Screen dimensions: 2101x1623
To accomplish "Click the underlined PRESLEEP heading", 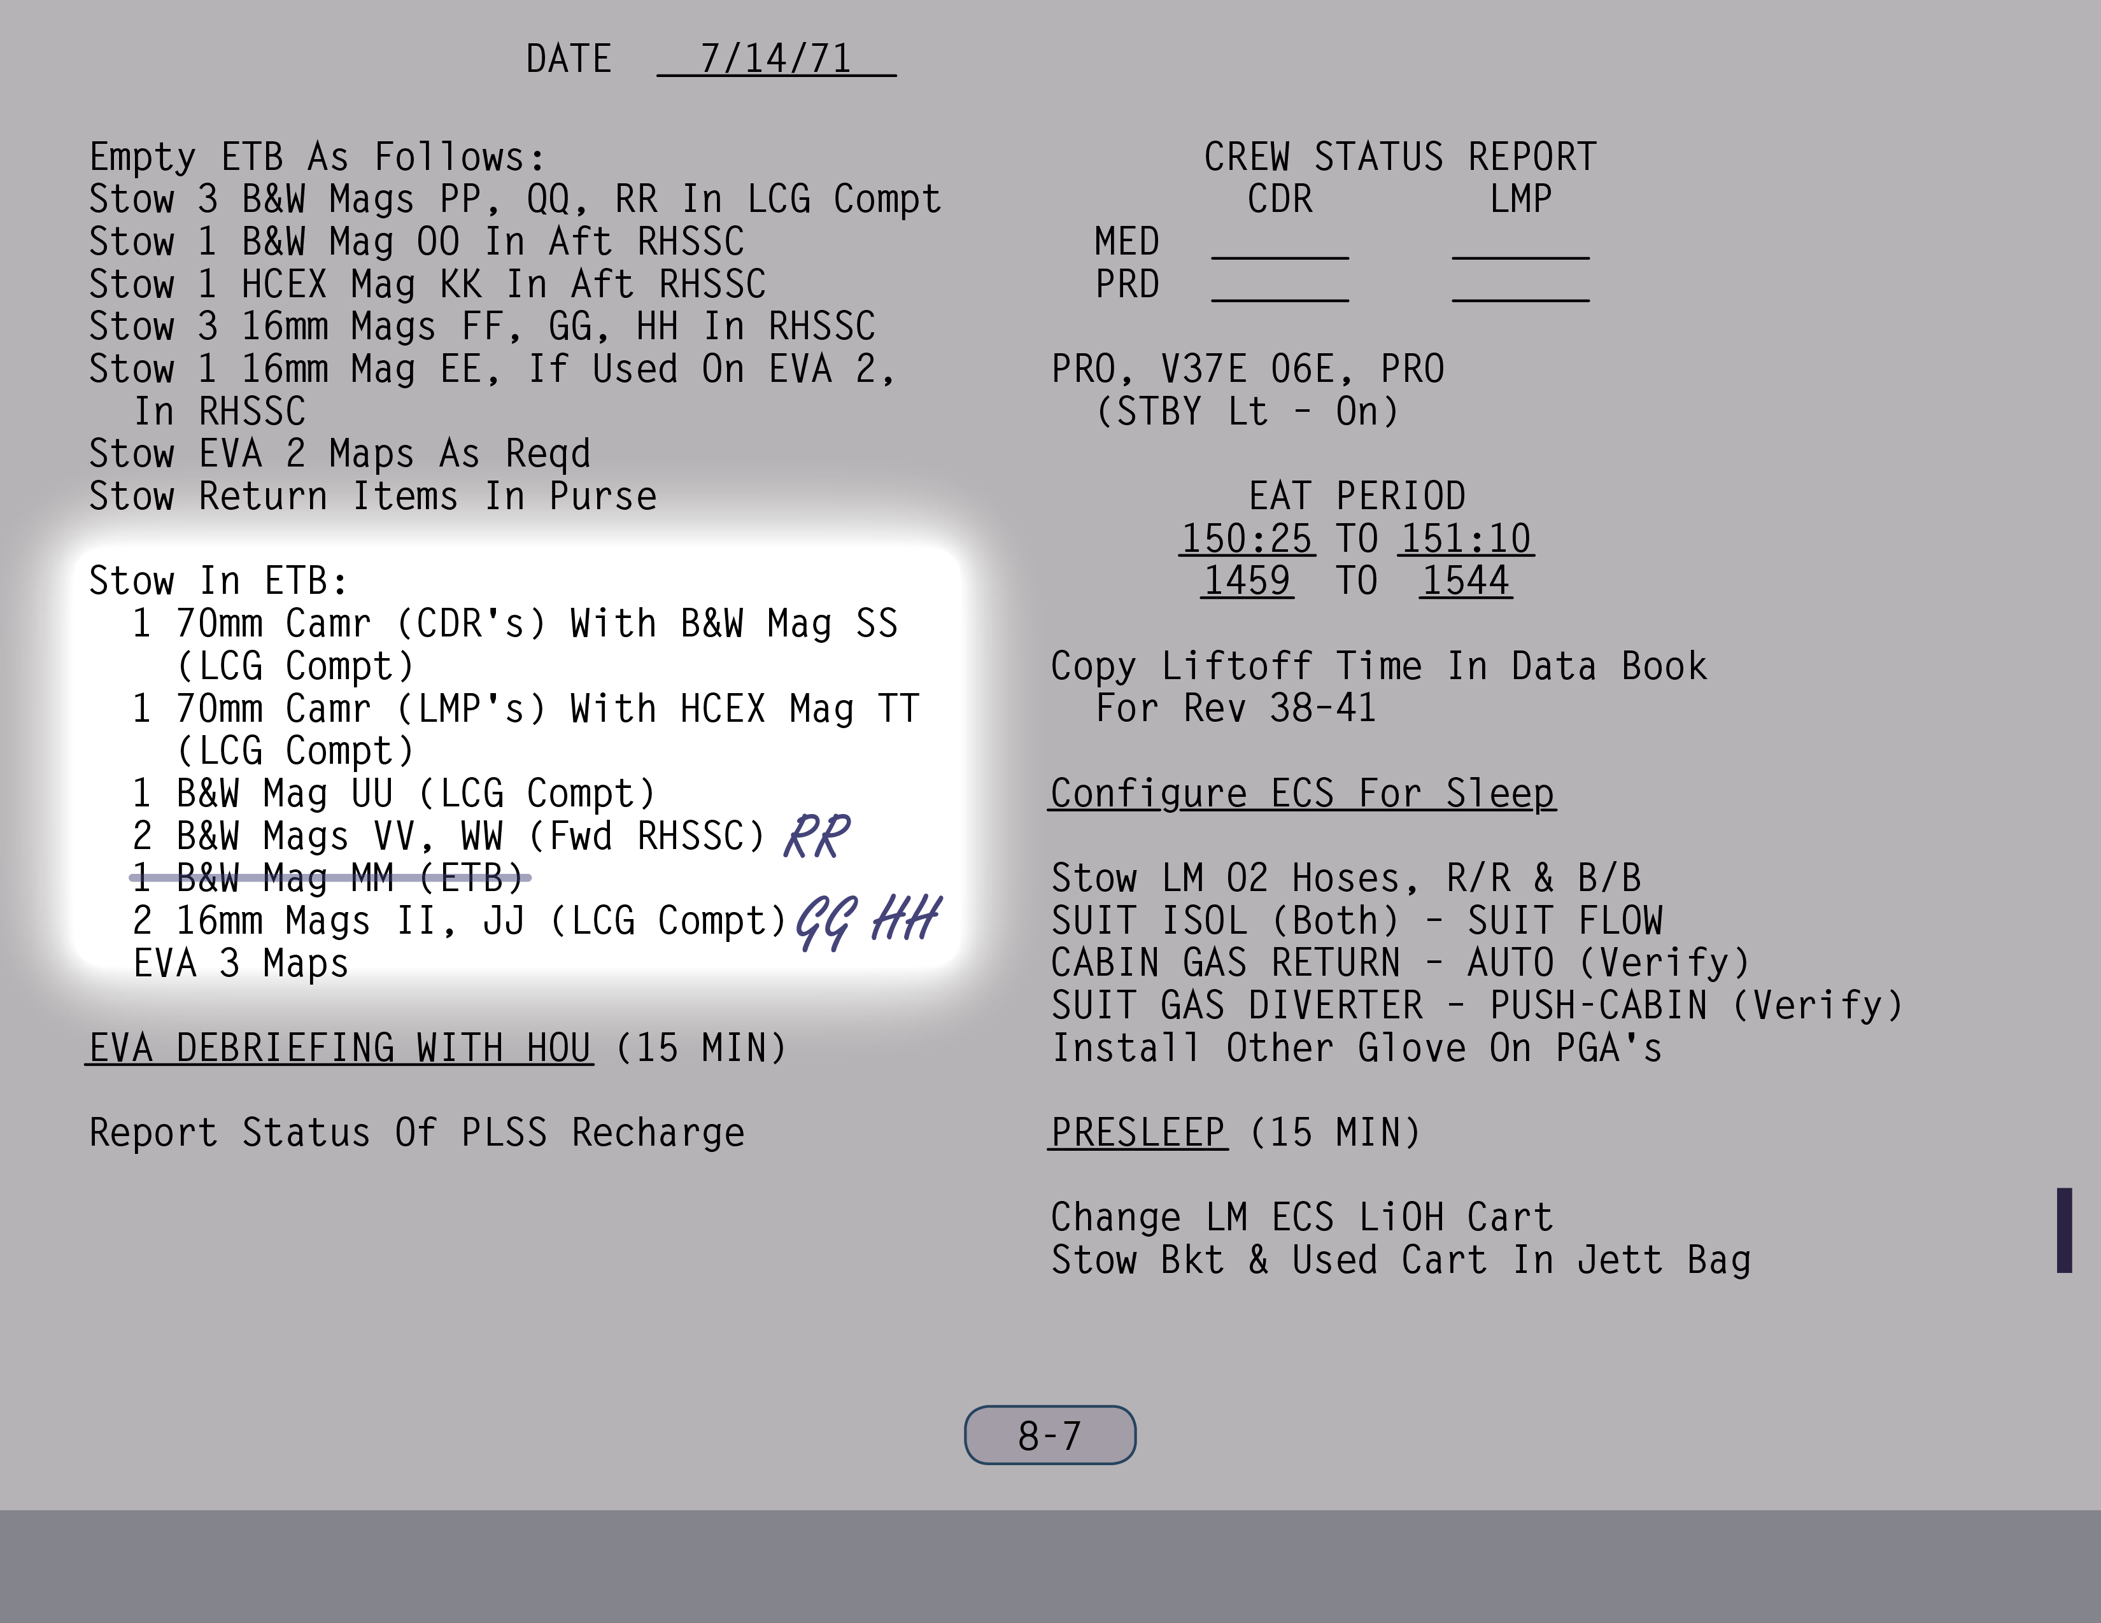I will click(x=1138, y=1132).
